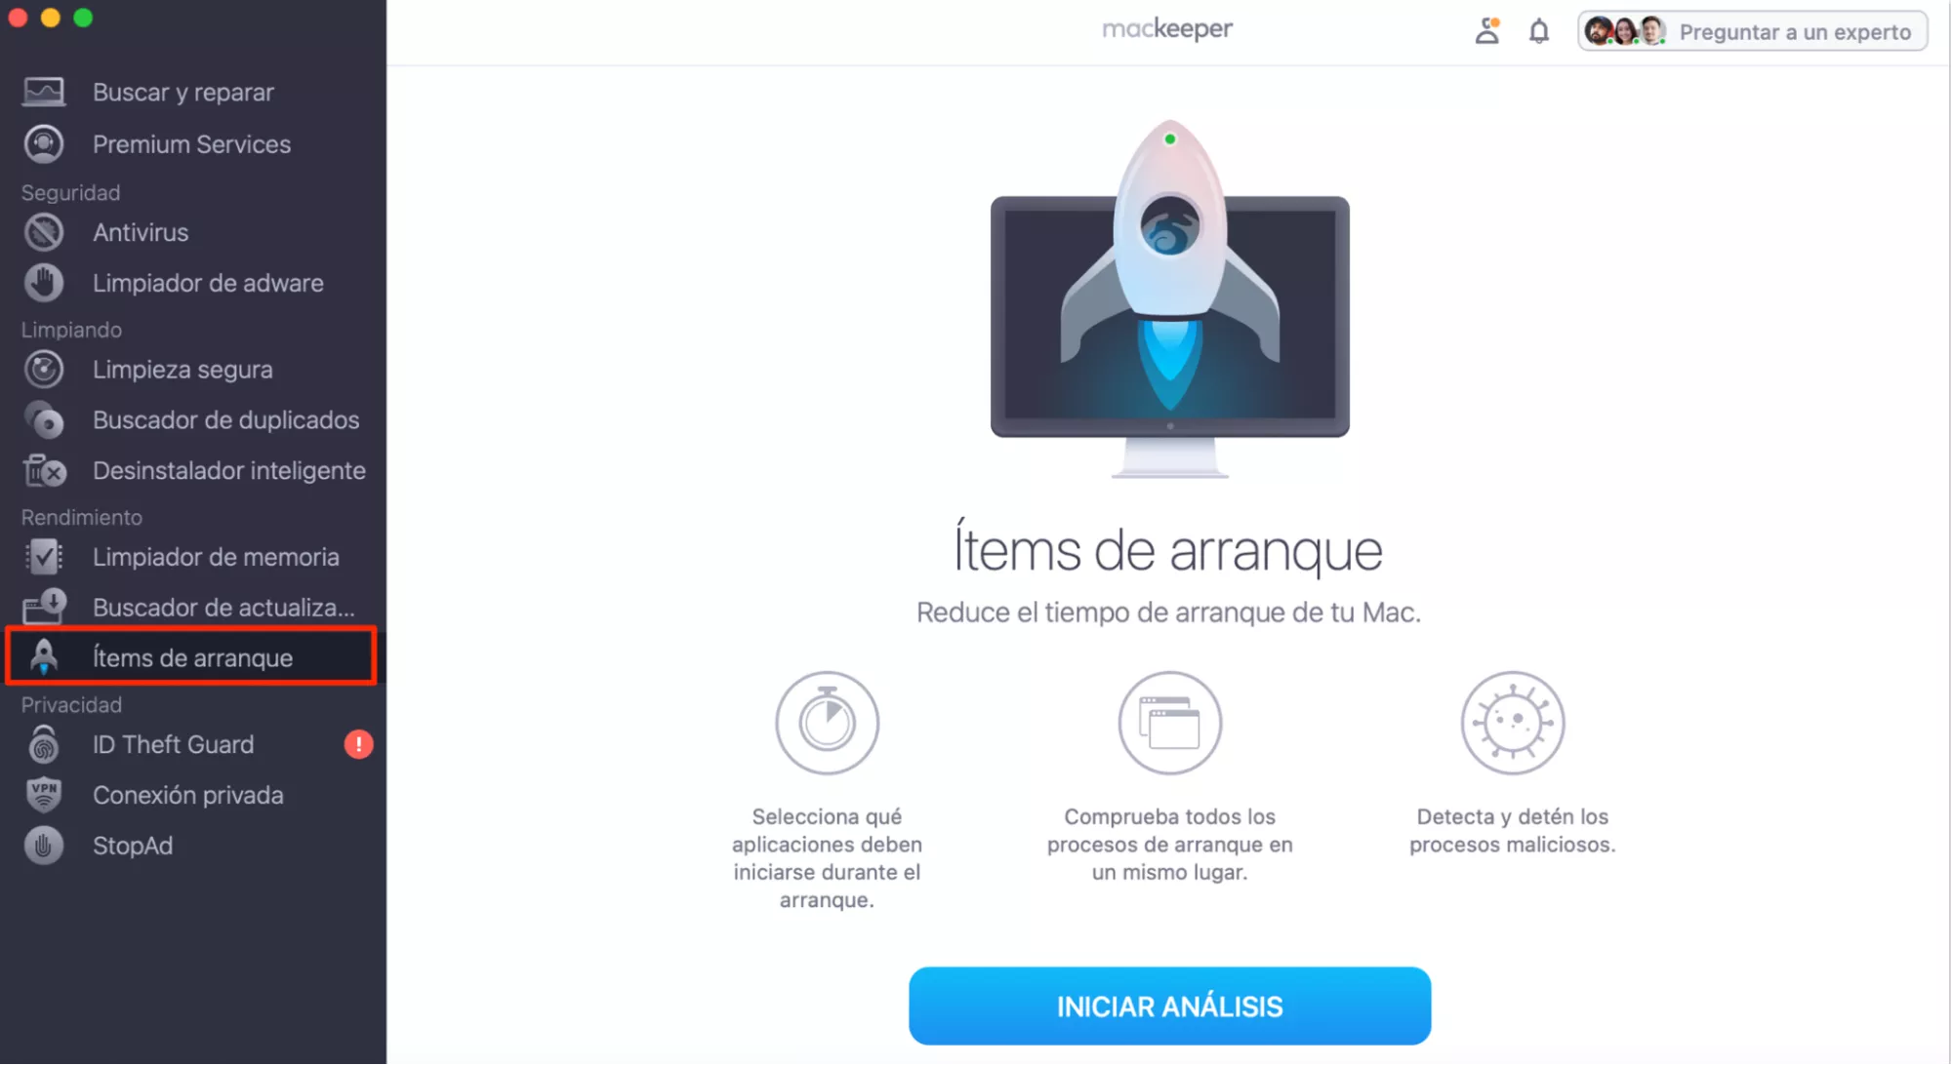
Task: Click the Limpiador de memoria checklist icon
Action: pyautogui.click(x=44, y=557)
